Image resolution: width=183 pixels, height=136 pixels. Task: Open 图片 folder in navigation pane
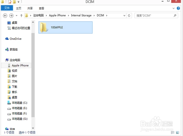(x=14, y=76)
